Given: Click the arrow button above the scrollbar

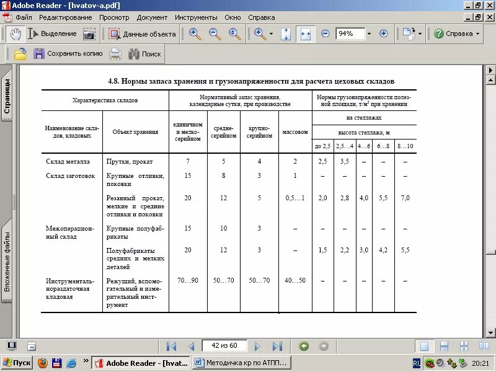Looking at the screenshot, I should 490,70.
